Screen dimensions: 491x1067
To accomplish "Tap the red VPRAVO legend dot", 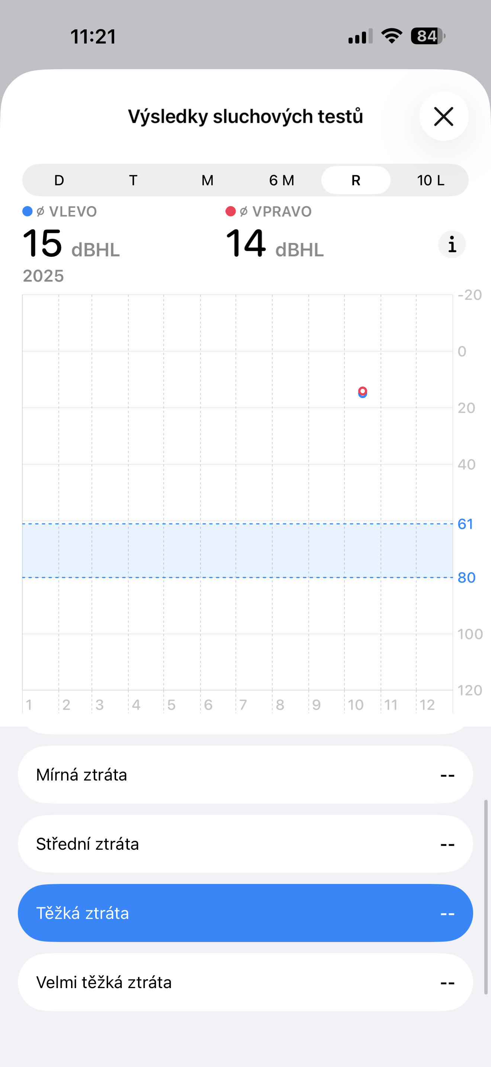I will (231, 212).
